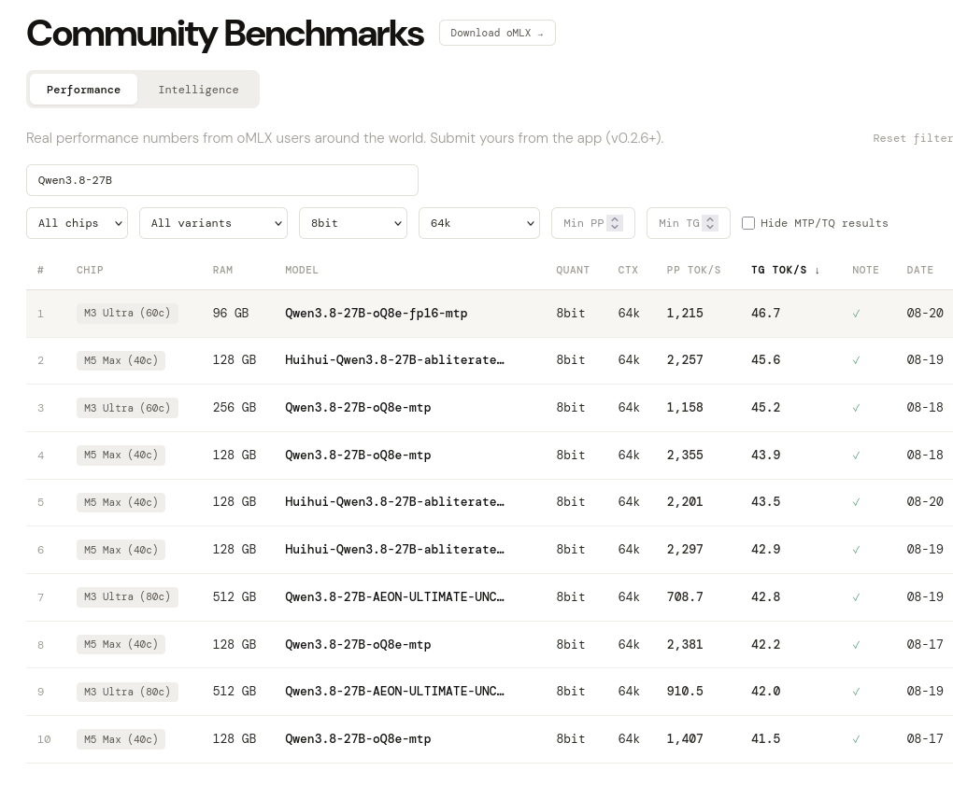
Task: Click Reset filters link
Action: [x=912, y=138]
